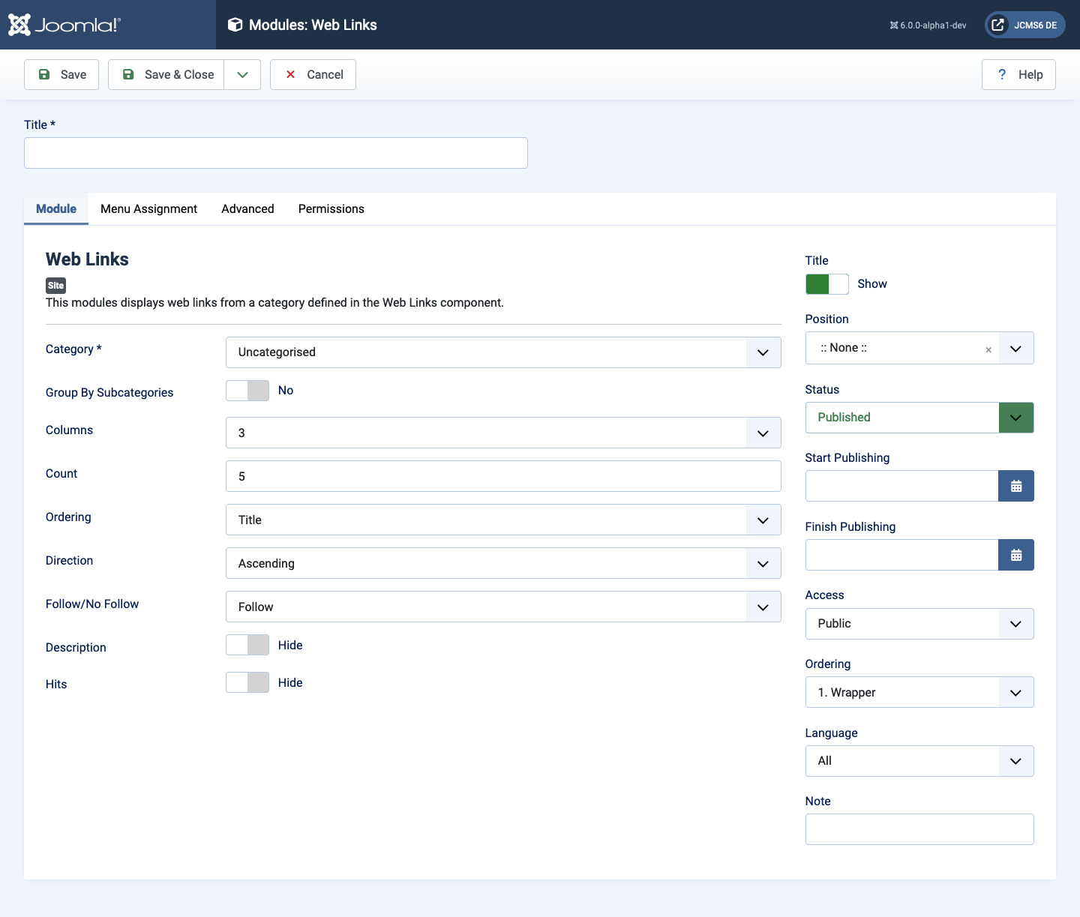The image size is (1080, 917).
Task: Open the Follow/No Follow dropdown
Action: [x=503, y=607]
